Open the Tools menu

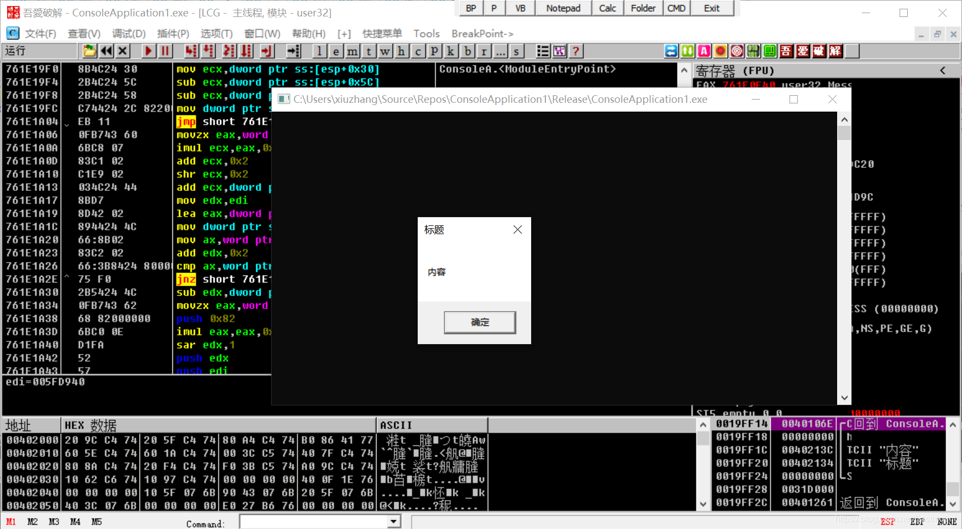point(427,34)
